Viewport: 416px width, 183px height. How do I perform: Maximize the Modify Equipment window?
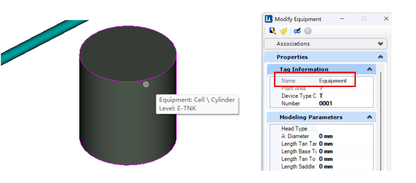[364, 19]
